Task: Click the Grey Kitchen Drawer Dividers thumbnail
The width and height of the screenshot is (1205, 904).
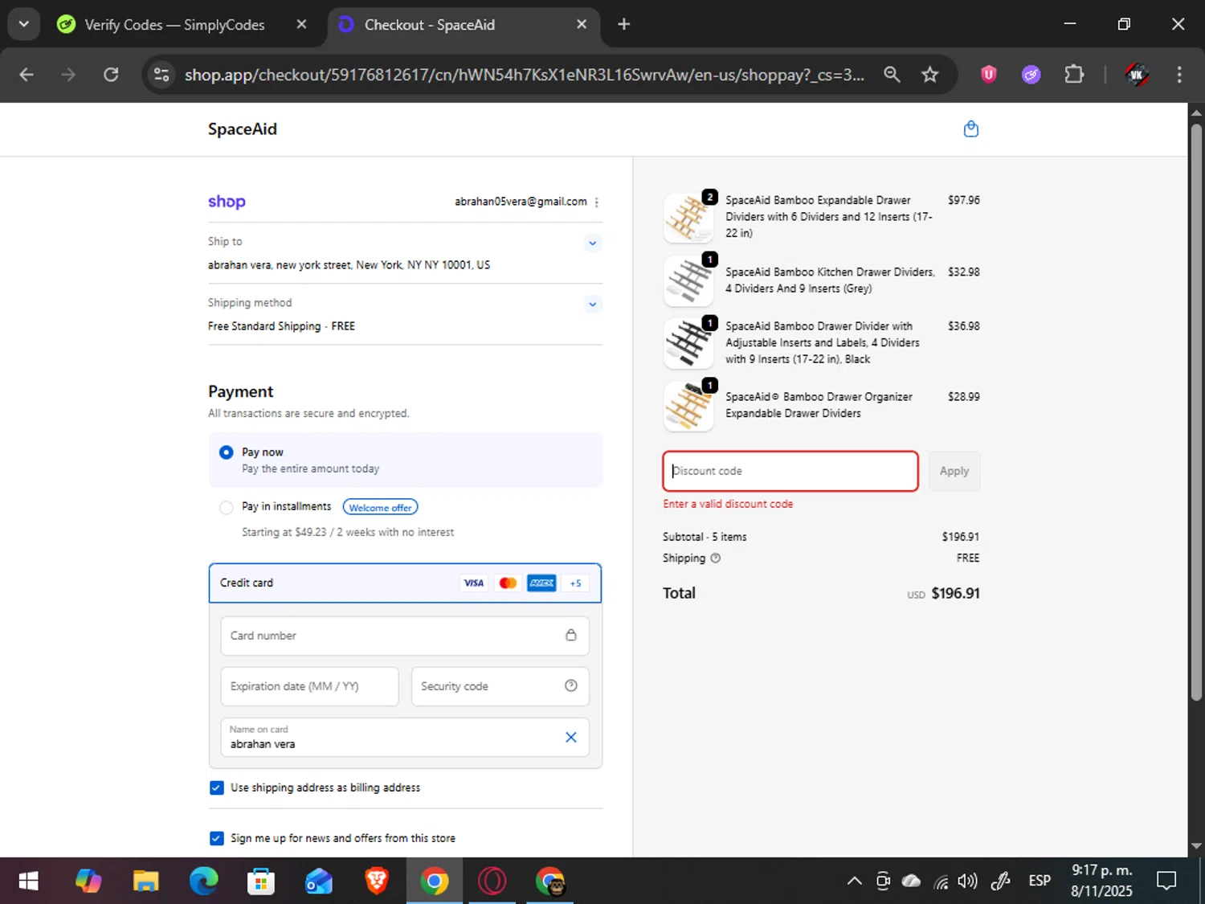Action: tap(688, 280)
